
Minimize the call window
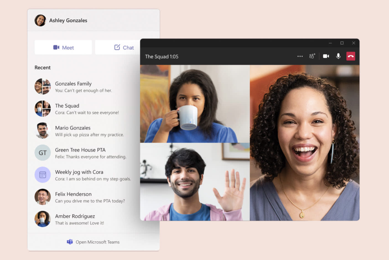tap(330, 43)
